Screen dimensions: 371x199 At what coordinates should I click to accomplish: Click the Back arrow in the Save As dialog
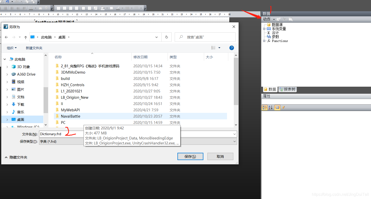tap(7, 37)
